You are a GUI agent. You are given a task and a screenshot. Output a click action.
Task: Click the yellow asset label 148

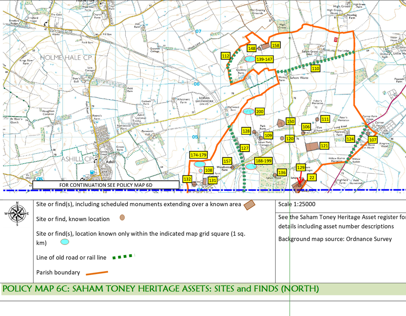251,48
